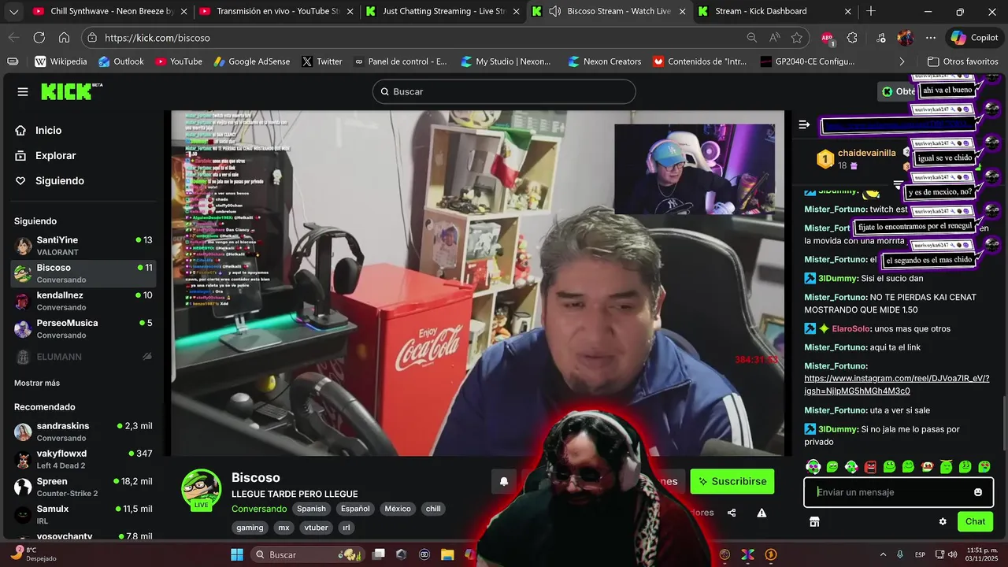Collapse the chat panel
Screen dimensions: 1008x567
point(804,124)
